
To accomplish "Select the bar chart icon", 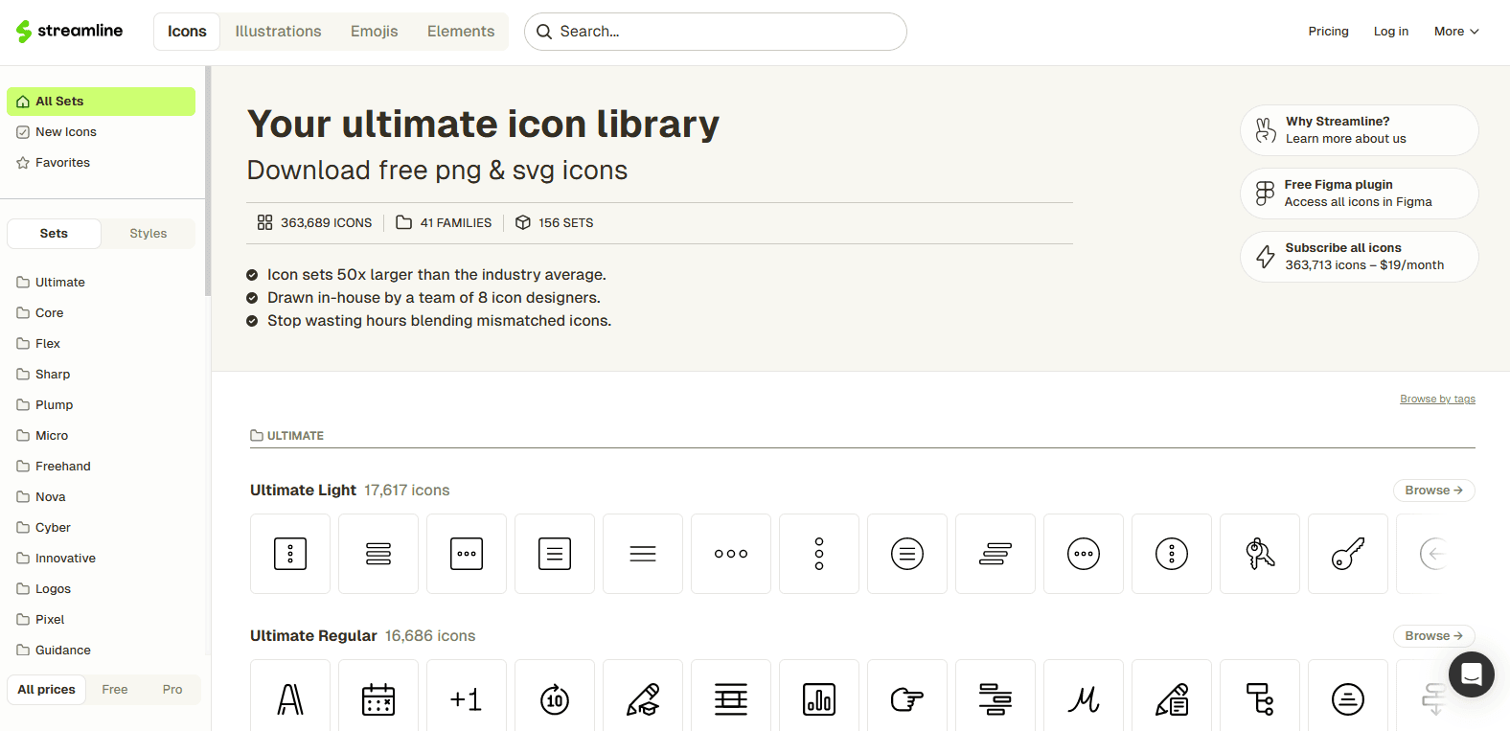I will (x=819, y=699).
